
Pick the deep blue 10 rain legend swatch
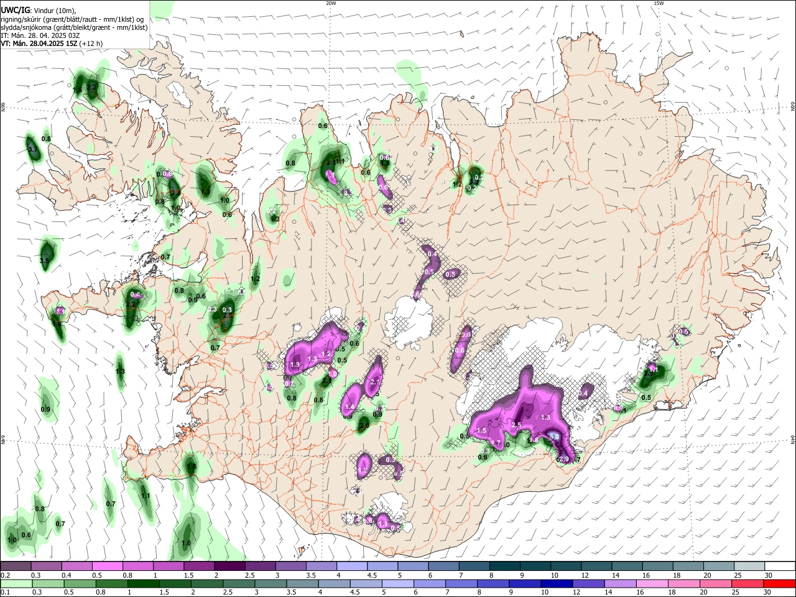(x=556, y=583)
